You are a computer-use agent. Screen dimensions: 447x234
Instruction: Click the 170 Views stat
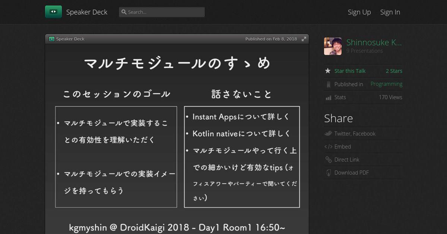[x=390, y=97]
